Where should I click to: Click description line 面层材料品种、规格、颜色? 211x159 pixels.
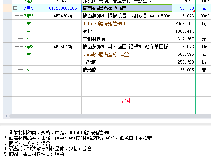(78, 138)
